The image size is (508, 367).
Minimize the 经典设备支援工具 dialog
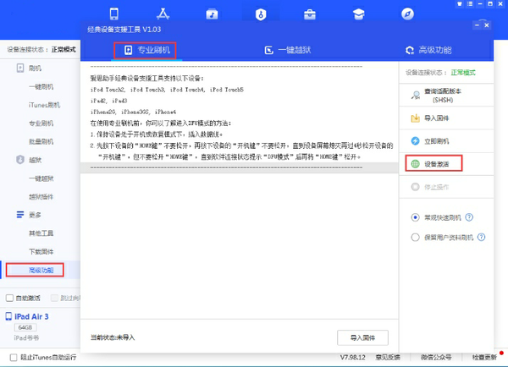coord(477,25)
